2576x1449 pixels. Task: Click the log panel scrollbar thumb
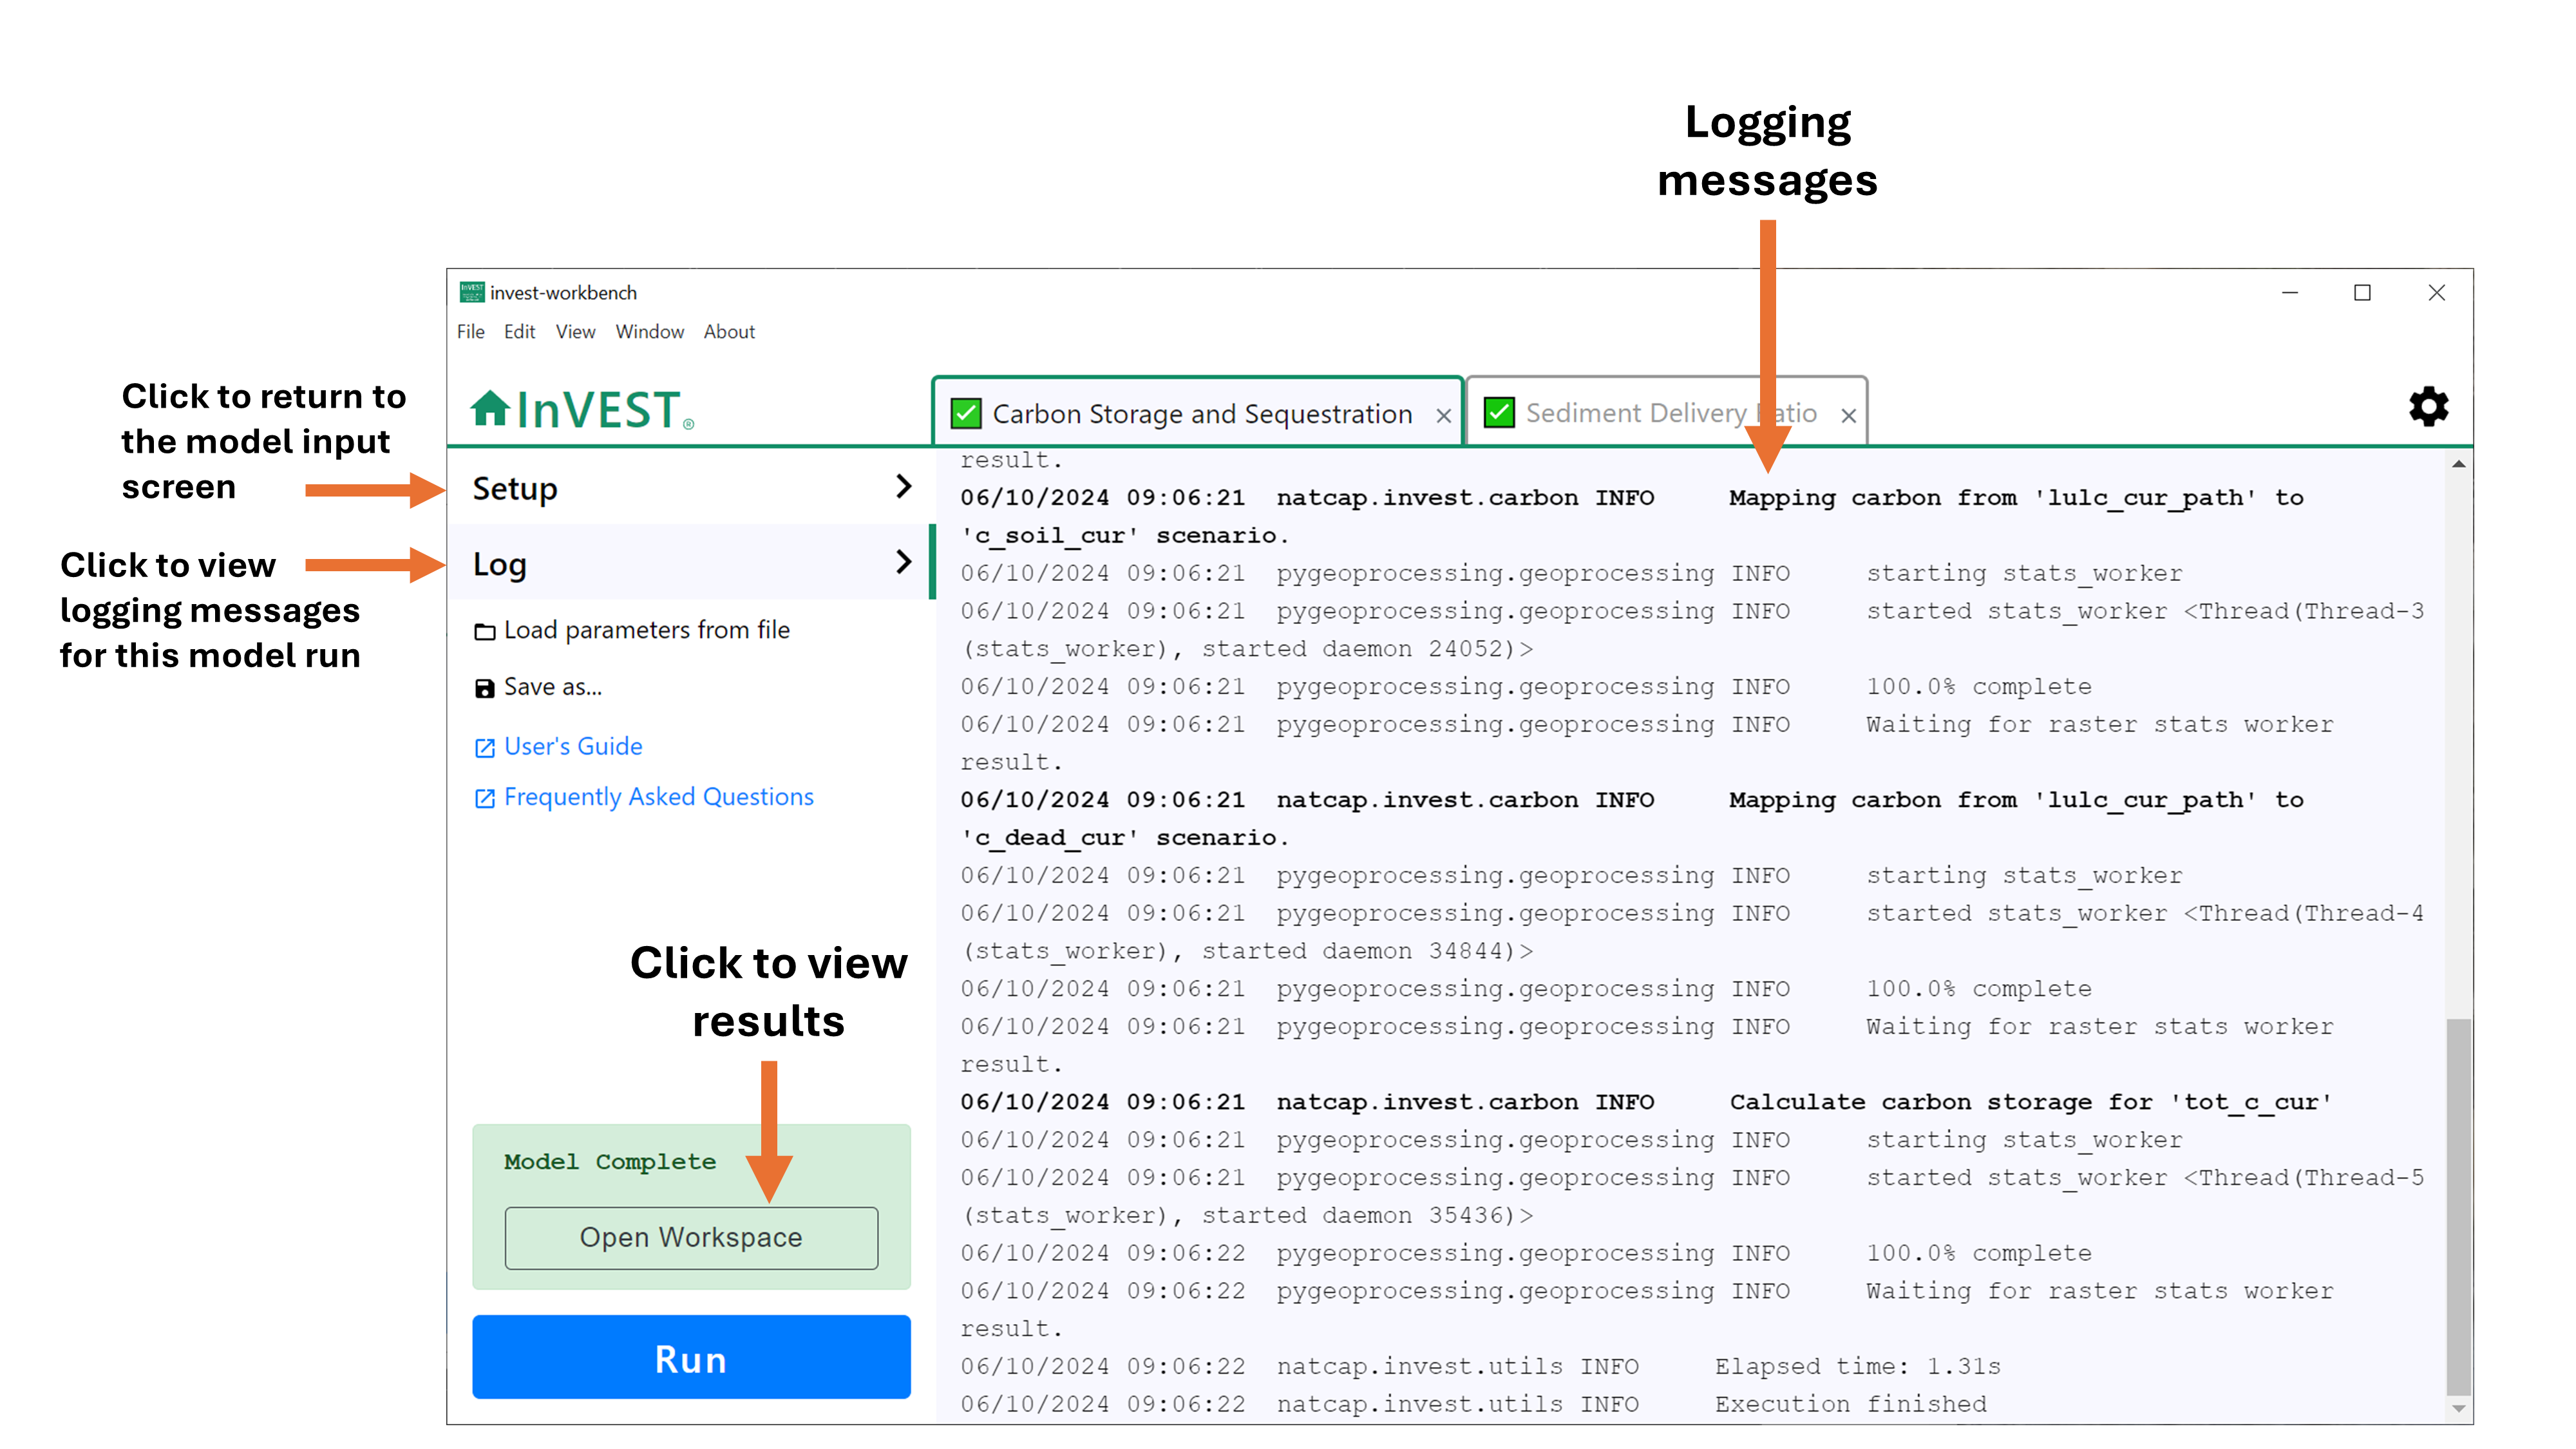2459,1207
